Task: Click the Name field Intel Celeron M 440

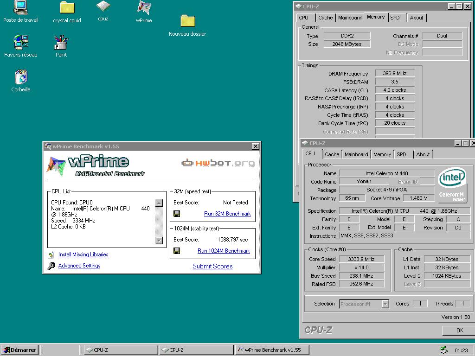Action: (x=387, y=173)
